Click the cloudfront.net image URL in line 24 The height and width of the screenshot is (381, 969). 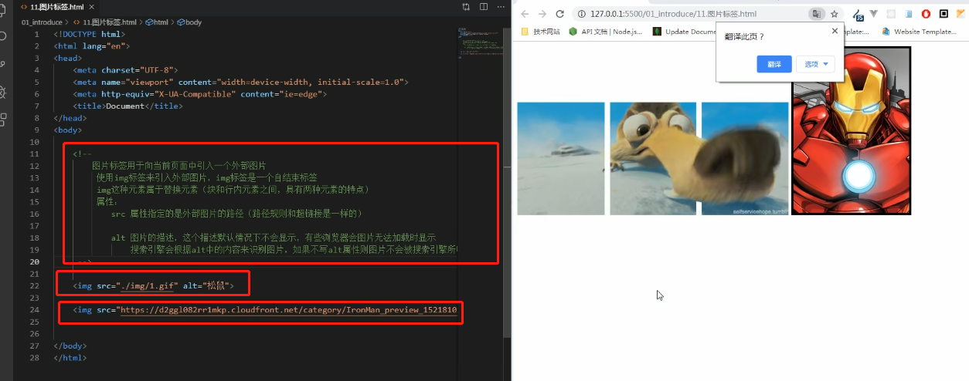point(288,310)
